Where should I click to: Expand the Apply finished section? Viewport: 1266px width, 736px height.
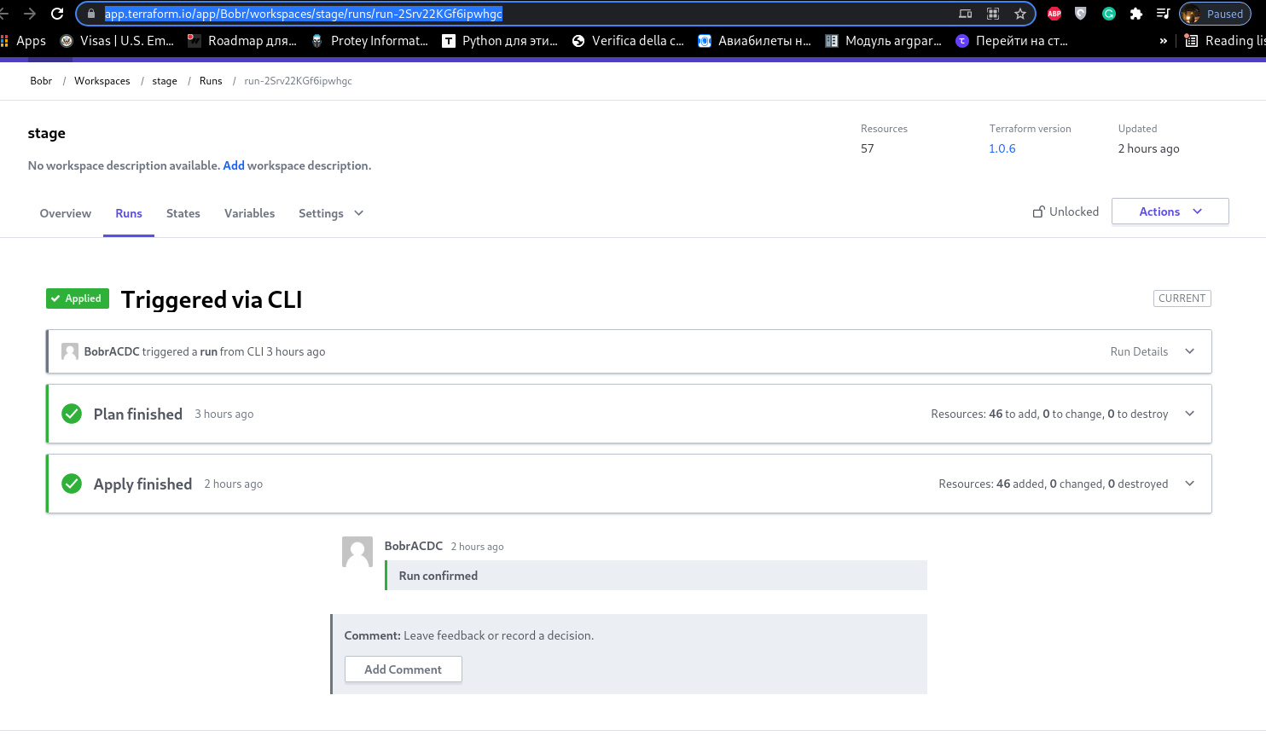(1190, 484)
